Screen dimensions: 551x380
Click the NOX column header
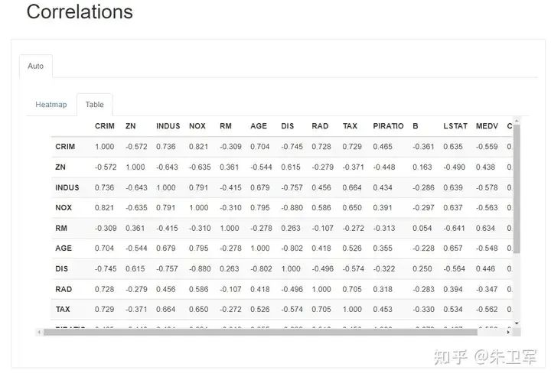tap(197, 126)
